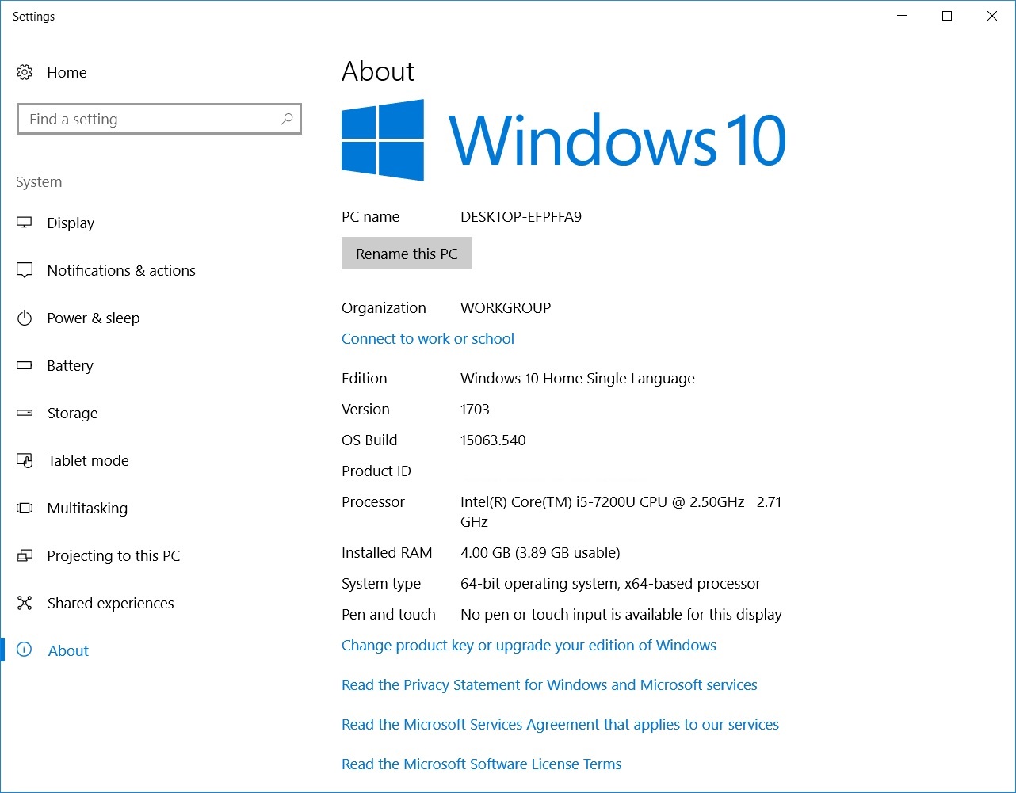The width and height of the screenshot is (1016, 793).
Task: Click the Multitasking icon
Action: [25, 508]
